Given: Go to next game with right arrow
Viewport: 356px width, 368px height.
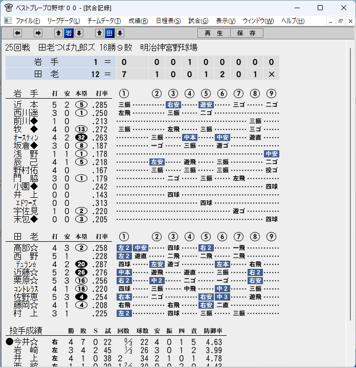Looking at the screenshot, I should (38, 33).
